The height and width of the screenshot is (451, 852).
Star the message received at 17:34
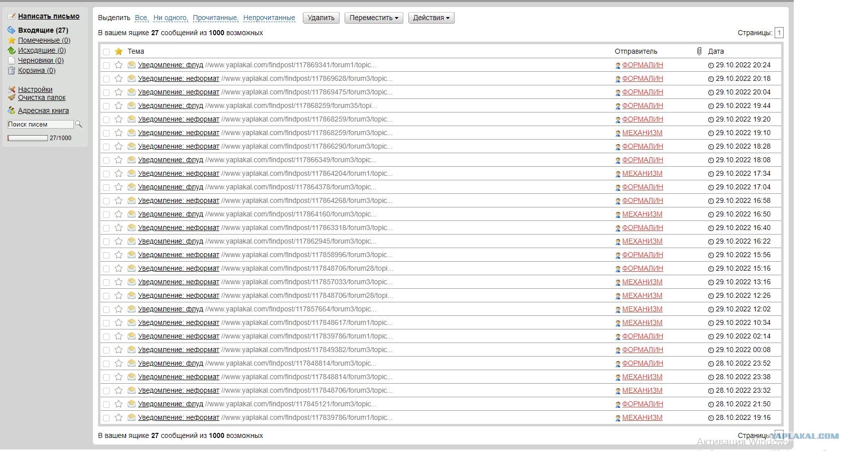point(119,173)
